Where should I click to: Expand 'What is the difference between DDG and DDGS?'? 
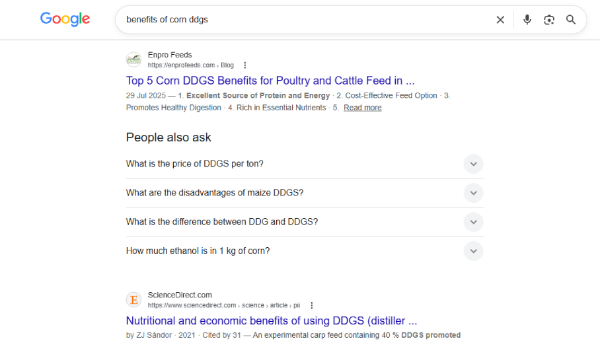pos(305,222)
